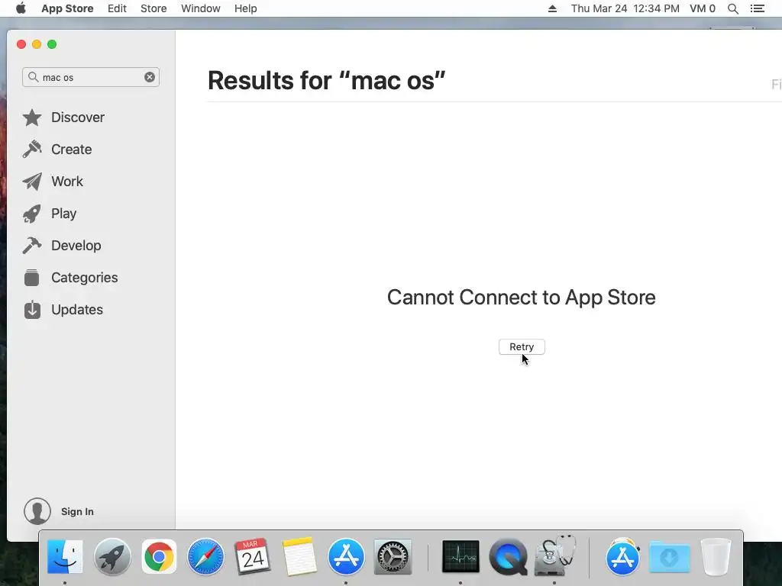Focus the search field containing mac os
Image resolution: width=782 pixels, height=586 pixels.
pyautogui.click(x=91, y=77)
